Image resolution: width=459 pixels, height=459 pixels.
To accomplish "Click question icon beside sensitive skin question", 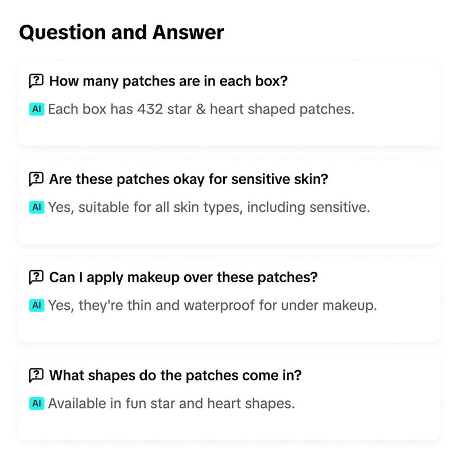I will 36,179.
